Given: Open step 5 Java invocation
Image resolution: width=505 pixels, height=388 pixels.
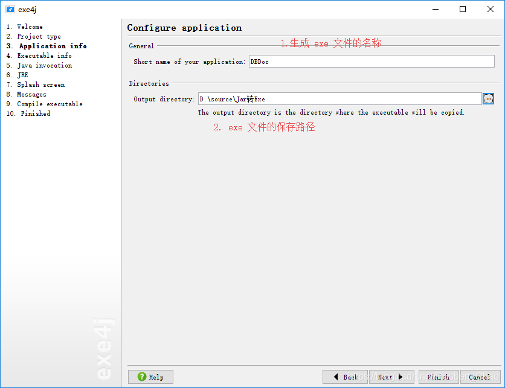Looking at the screenshot, I should [39, 65].
